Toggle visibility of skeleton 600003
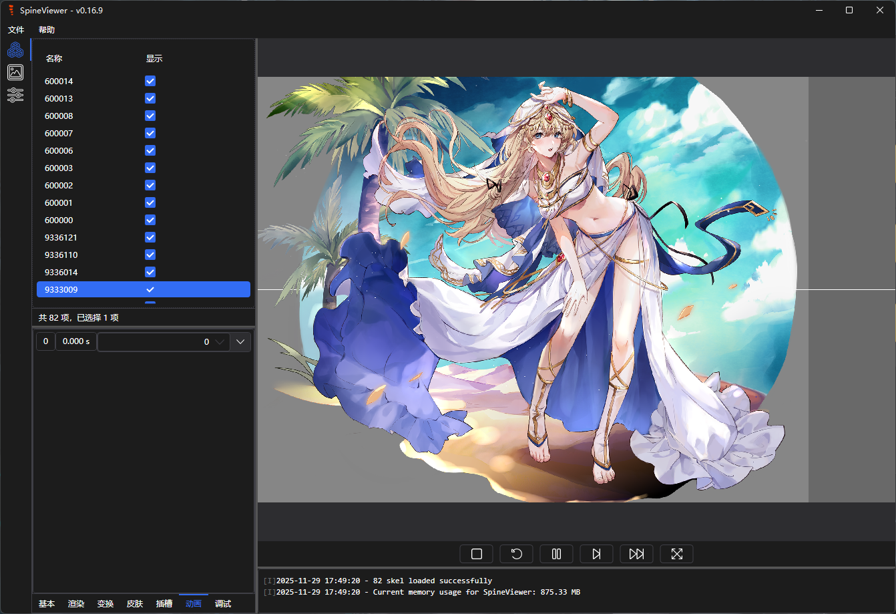 tap(150, 168)
